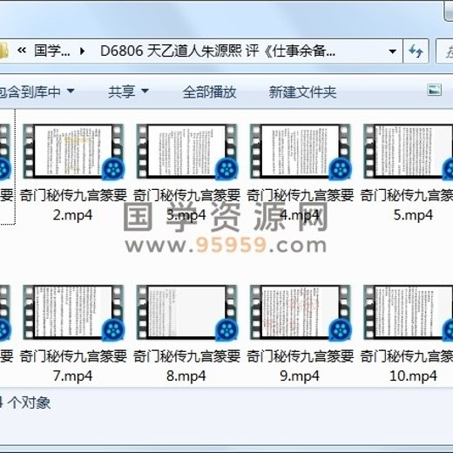The width and height of the screenshot is (453, 453).
Task: Select thumbnail of 奇门秘传九宫篆要9.mp4
Action: pyautogui.click(x=301, y=313)
